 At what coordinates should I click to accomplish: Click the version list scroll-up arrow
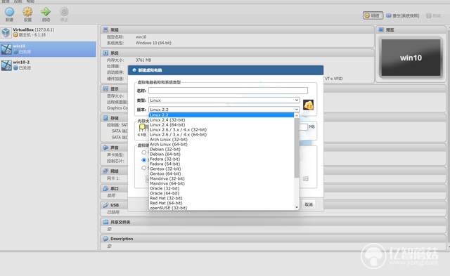[x=297, y=115]
